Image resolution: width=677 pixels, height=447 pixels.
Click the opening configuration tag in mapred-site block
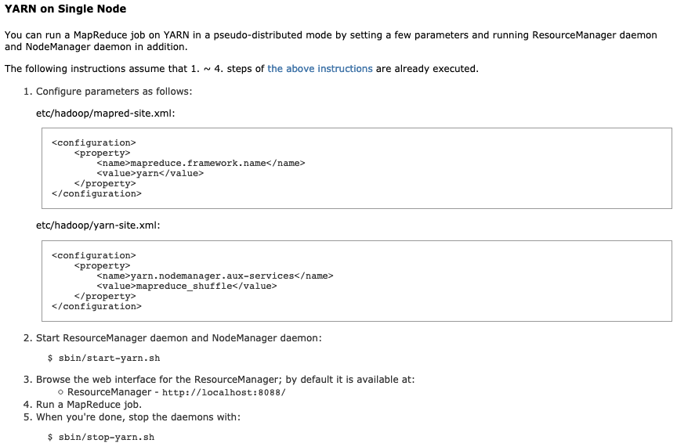[x=94, y=142]
